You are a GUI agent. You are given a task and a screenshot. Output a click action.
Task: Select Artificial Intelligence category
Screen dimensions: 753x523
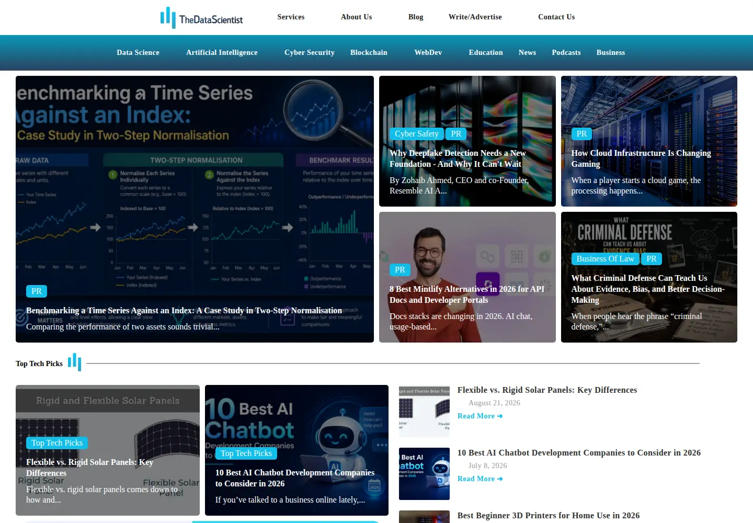(x=222, y=53)
